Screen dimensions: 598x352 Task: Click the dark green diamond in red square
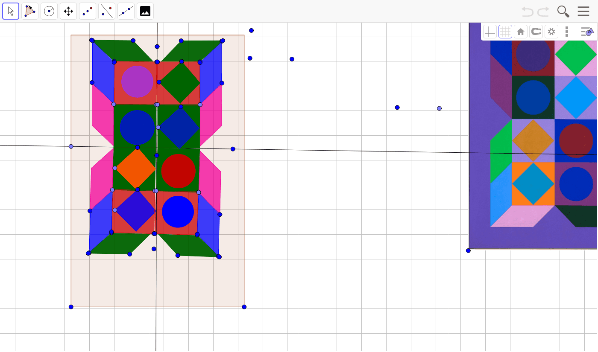[180, 83]
